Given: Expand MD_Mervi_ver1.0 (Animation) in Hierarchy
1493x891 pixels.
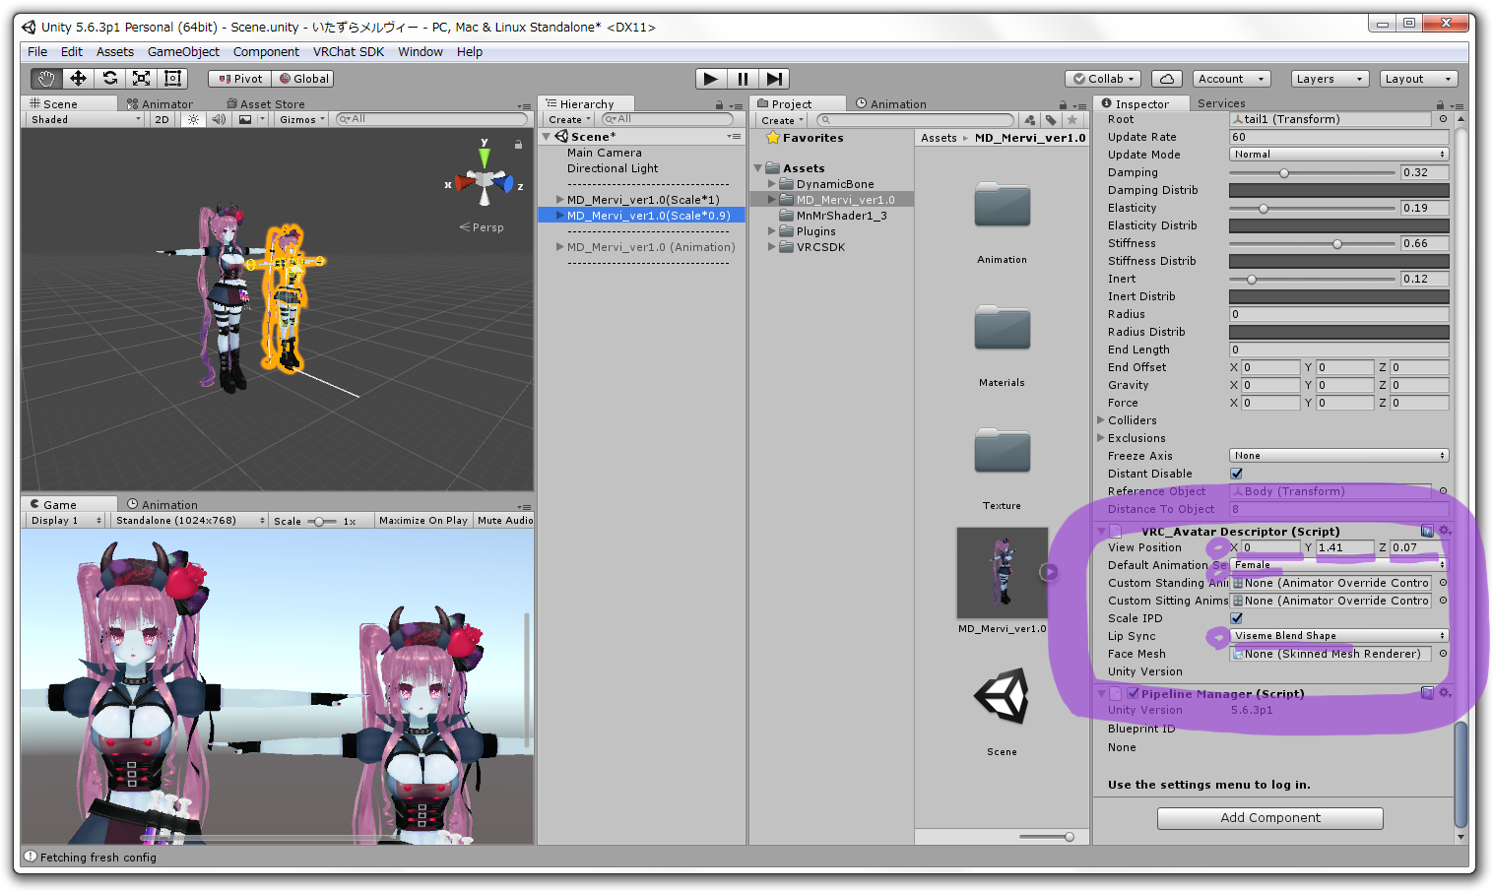Looking at the screenshot, I should pyautogui.click(x=559, y=247).
